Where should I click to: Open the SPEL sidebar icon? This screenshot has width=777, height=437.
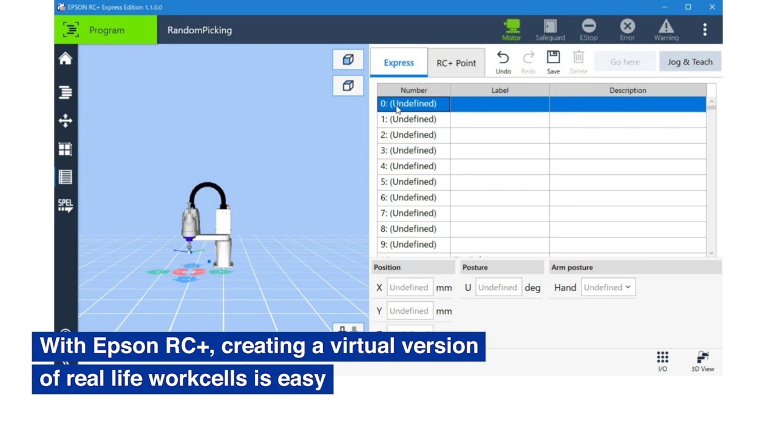pyautogui.click(x=66, y=205)
